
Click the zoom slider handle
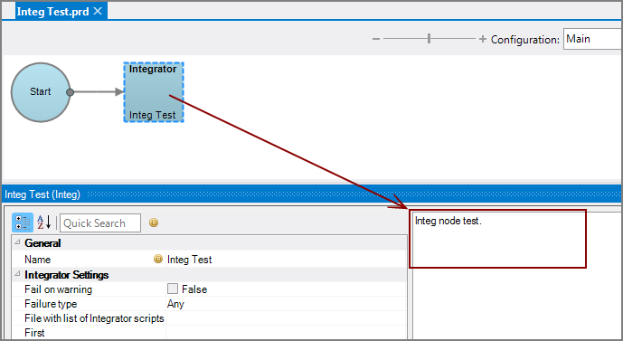429,39
